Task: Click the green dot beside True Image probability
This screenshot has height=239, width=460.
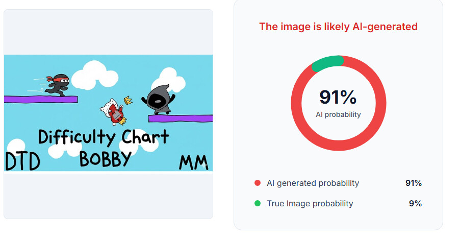Action: coord(258,204)
